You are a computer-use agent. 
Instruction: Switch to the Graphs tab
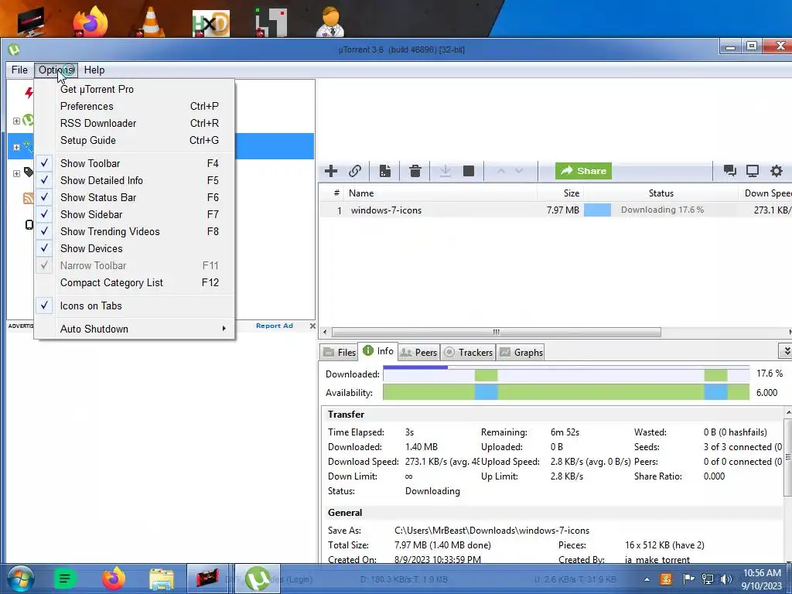click(x=521, y=352)
